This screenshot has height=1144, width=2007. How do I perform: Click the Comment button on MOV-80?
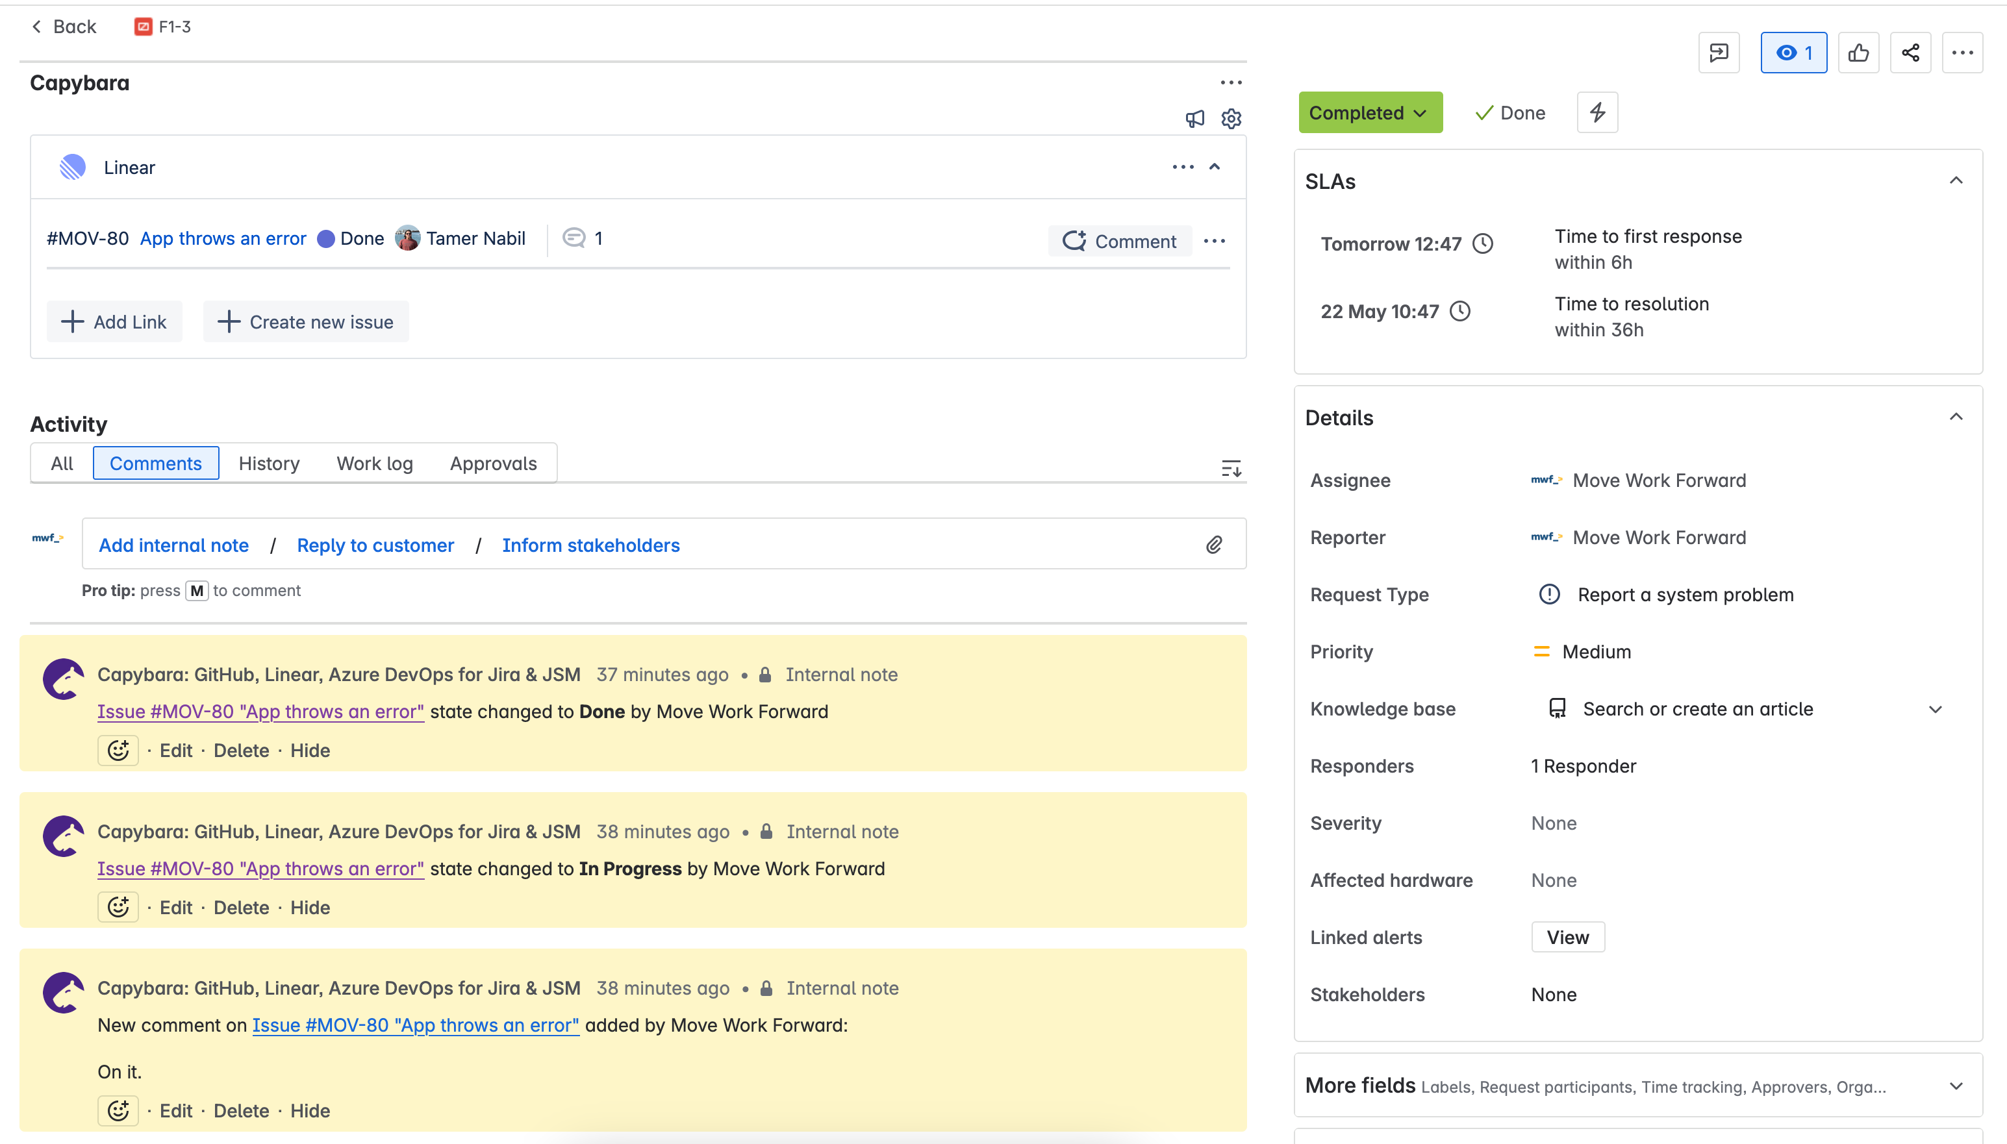(1119, 242)
